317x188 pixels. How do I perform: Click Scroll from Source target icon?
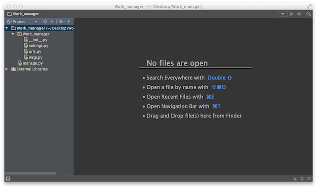pos(45,22)
